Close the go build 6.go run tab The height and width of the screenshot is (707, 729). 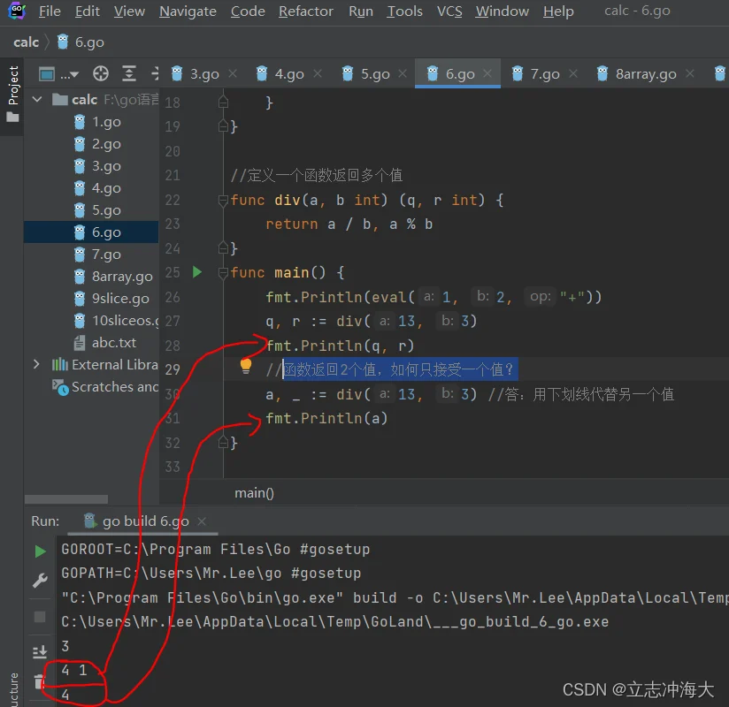[x=202, y=521]
